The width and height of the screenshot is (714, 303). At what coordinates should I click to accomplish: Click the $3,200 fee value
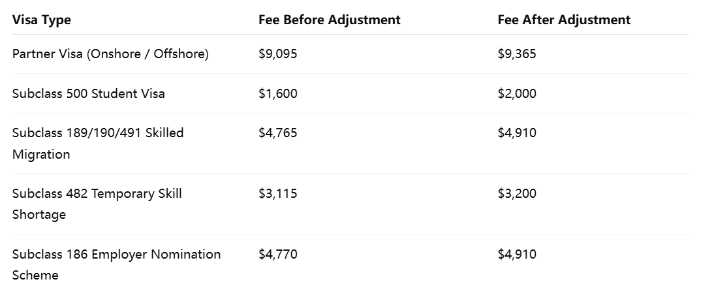[517, 193]
